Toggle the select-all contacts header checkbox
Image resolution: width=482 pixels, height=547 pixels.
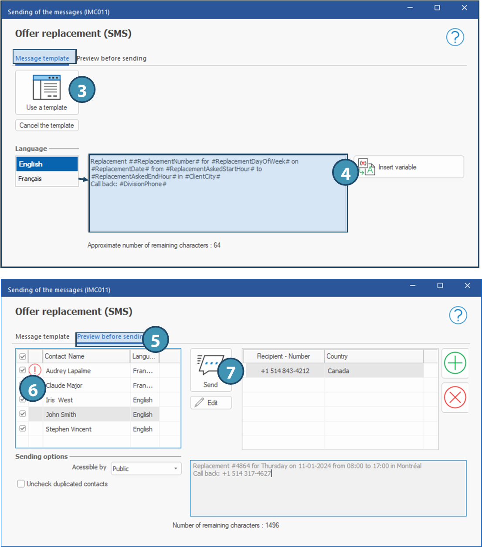click(x=23, y=356)
